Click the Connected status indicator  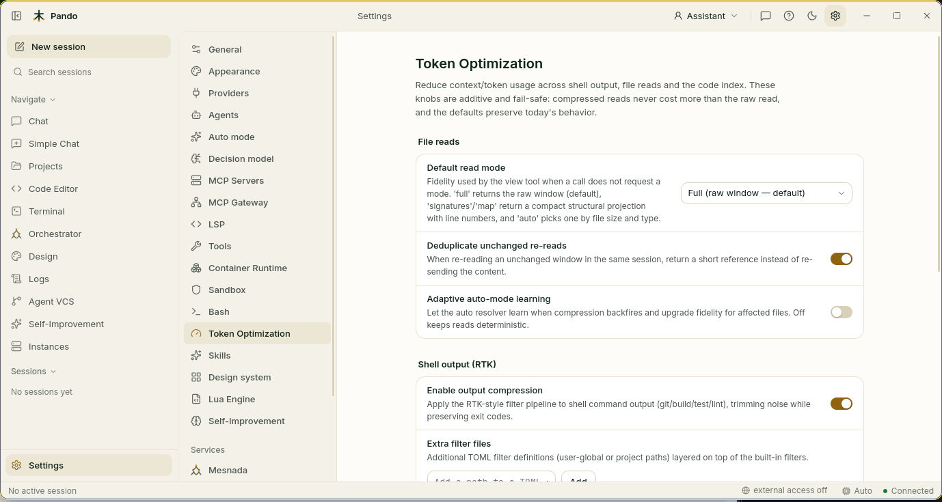coord(908,490)
